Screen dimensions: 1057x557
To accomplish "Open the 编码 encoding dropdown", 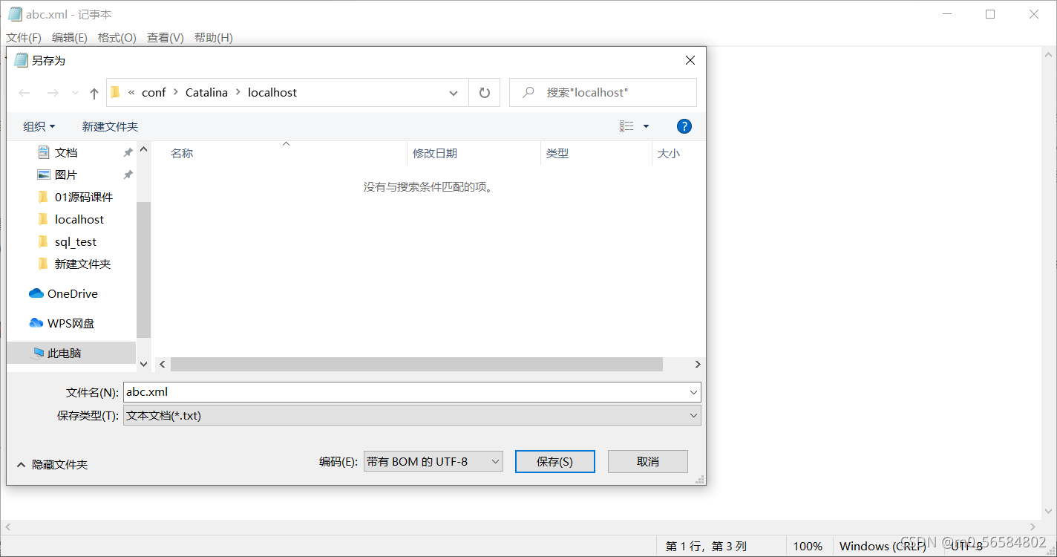I will click(x=433, y=461).
